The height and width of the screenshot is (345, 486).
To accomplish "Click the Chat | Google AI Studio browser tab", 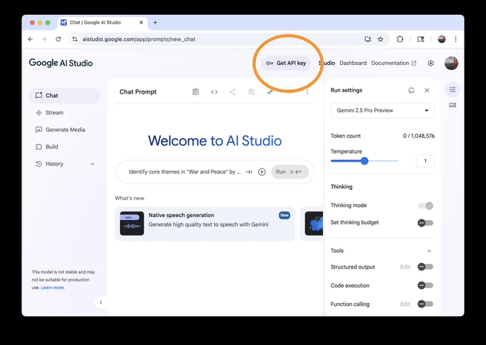I will tap(102, 22).
